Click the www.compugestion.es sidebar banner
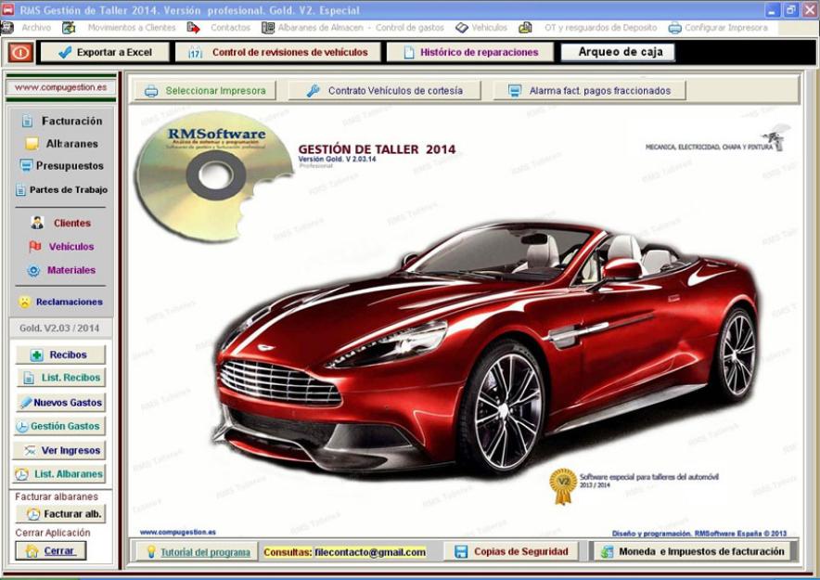 pyautogui.click(x=60, y=87)
